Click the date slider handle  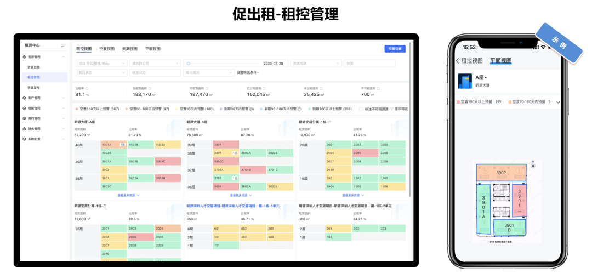[188, 64]
